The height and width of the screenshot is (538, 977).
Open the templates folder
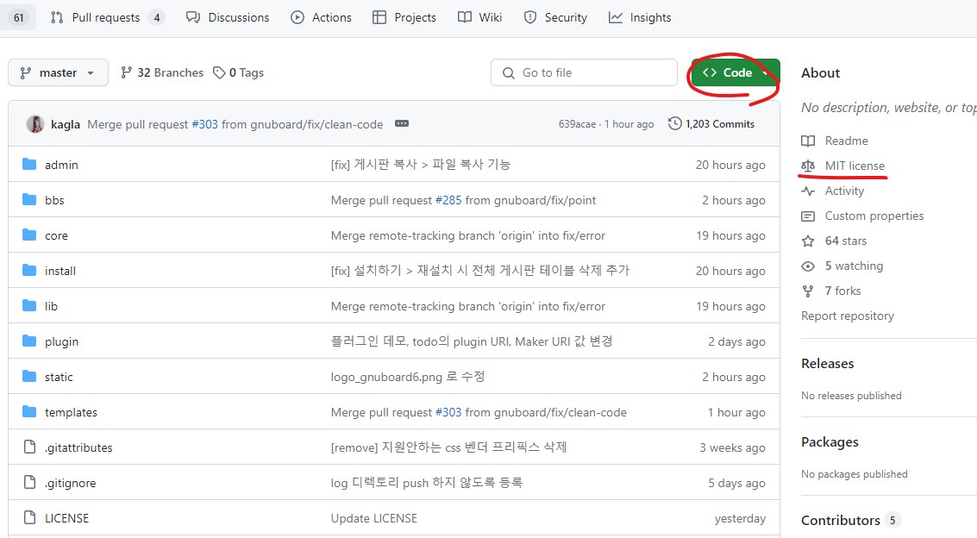click(71, 412)
